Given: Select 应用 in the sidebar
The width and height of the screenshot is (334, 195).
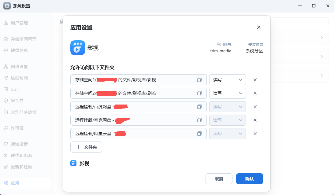Looking at the screenshot, I should click(x=26, y=183).
